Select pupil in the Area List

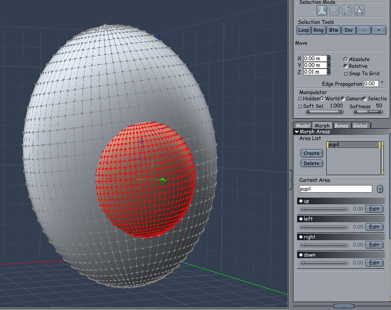coord(354,145)
